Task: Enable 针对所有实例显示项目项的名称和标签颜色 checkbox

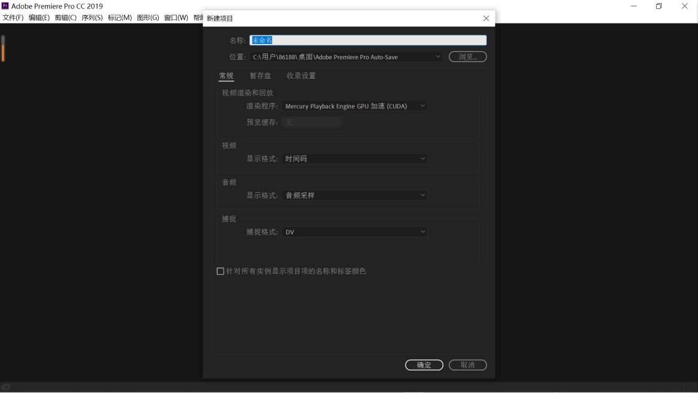Action: [220, 271]
